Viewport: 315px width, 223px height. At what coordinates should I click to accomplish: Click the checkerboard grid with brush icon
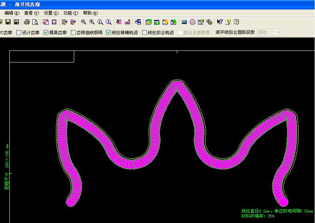[65, 22]
